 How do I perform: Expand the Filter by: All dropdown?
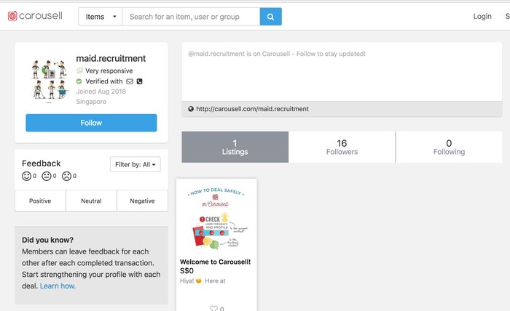(136, 164)
